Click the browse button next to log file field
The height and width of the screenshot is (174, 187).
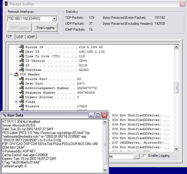[136, 156]
